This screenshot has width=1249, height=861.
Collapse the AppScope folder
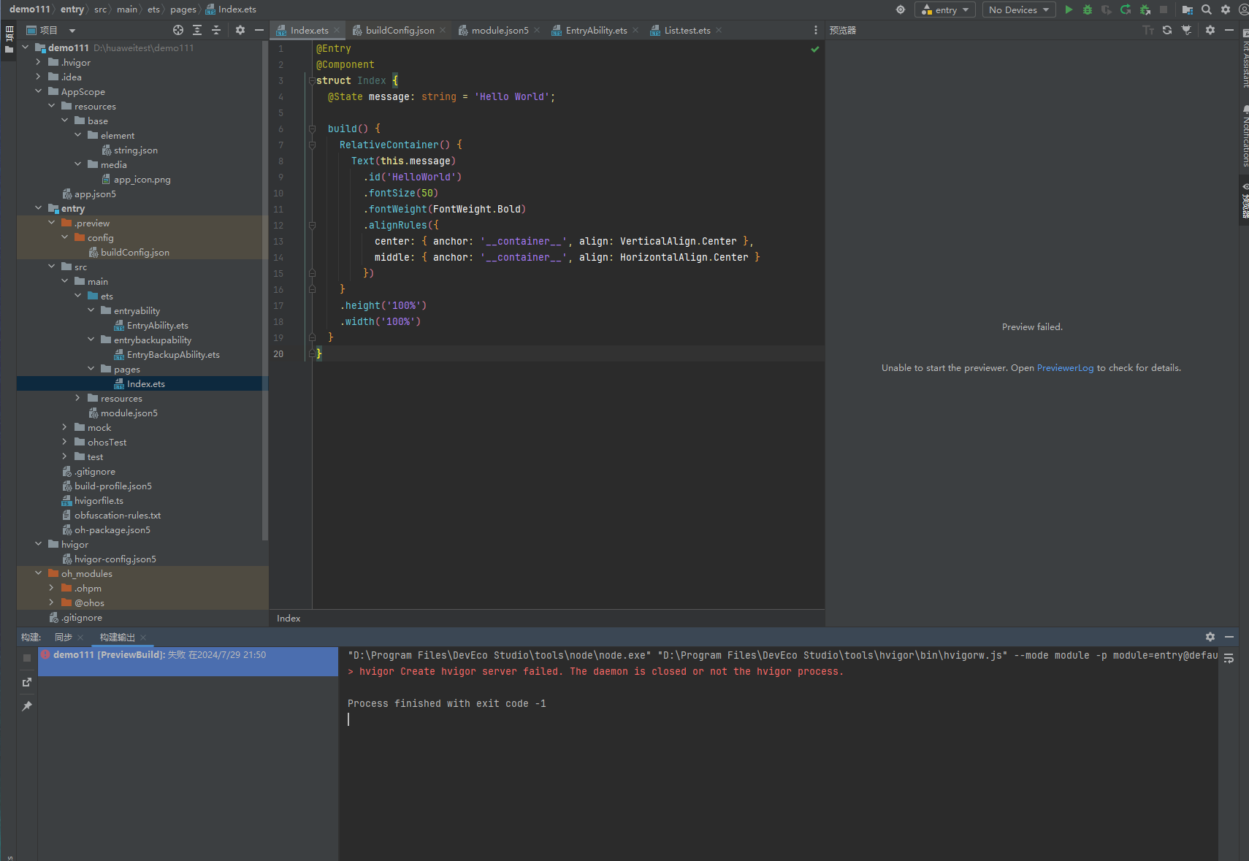38,91
